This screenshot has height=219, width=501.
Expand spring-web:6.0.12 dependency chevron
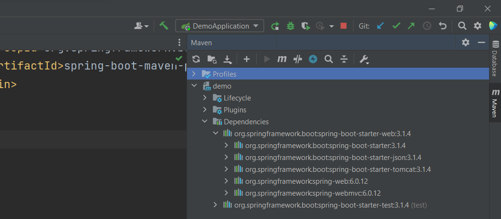coord(226,181)
